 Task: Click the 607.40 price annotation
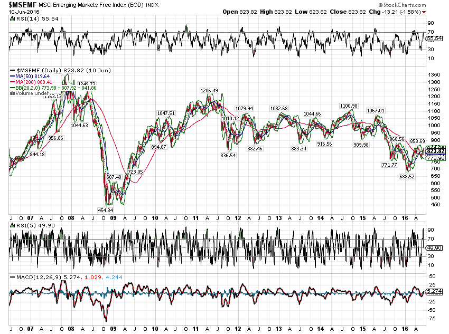tap(114, 177)
